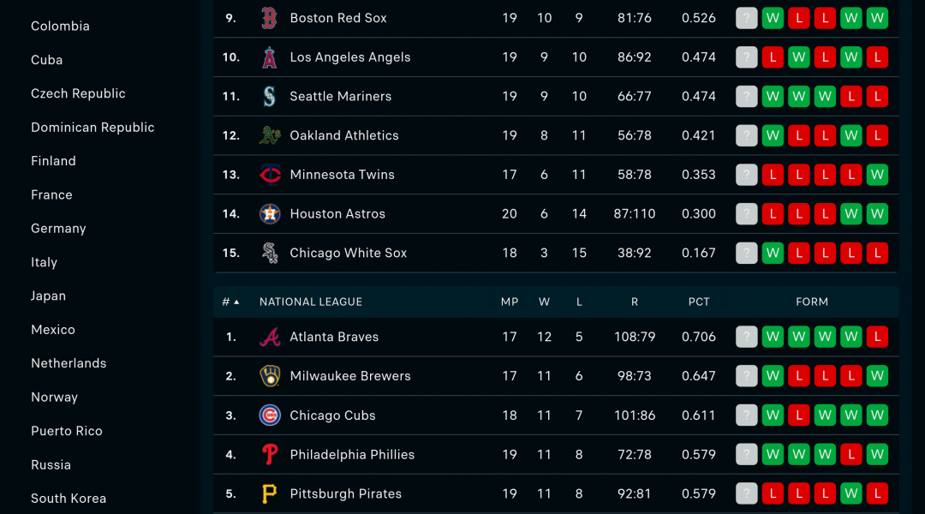Open South Korea in the sidebar

[69, 498]
